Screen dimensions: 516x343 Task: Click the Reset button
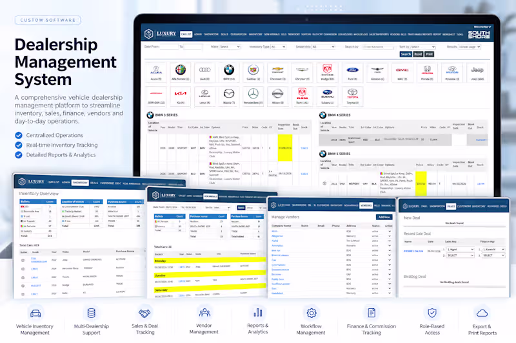(x=418, y=54)
